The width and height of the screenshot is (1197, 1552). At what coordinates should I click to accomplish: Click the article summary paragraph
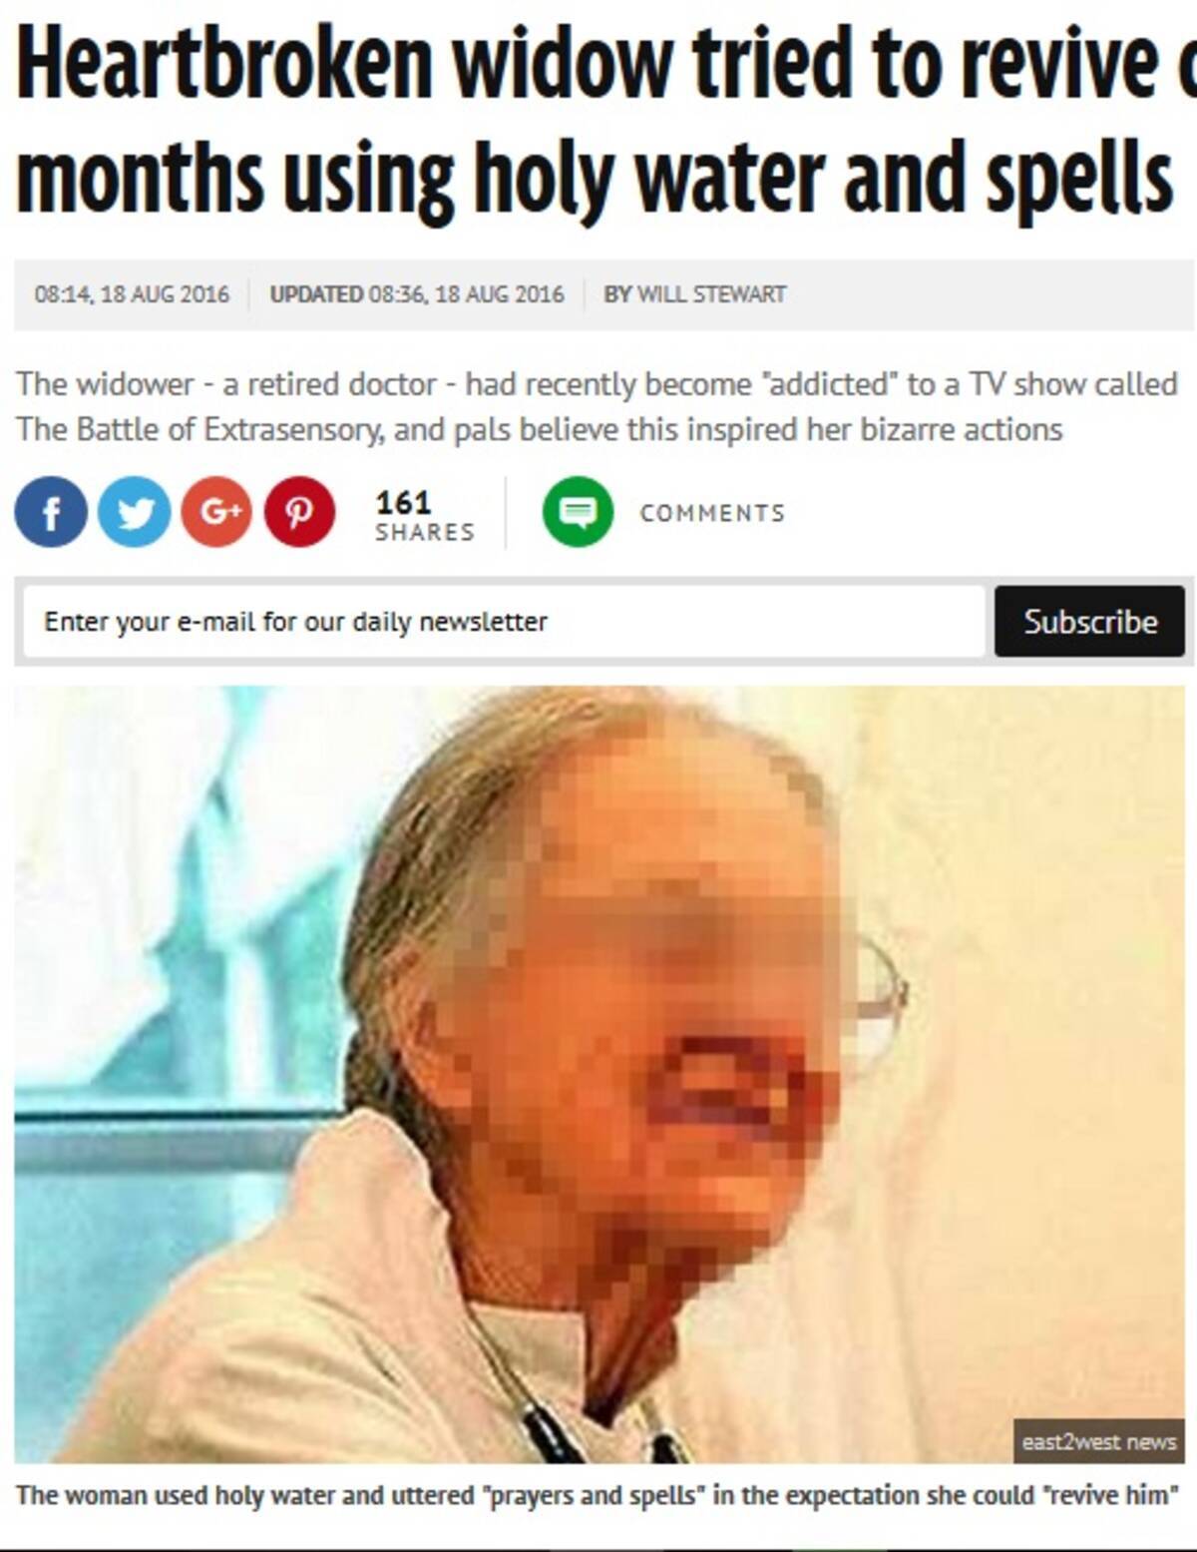click(597, 406)
